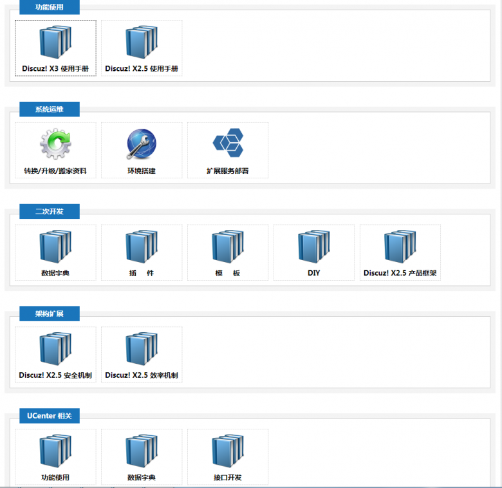Click the Discuz! X2.5 使用手册 text link
The image size is (502, 488).
(142, 68)
